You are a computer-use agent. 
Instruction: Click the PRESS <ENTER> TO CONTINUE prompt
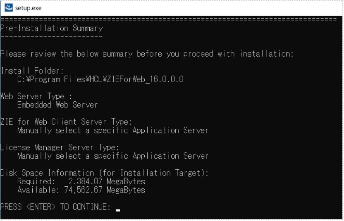pyautogui.click(x=56, y=207)
